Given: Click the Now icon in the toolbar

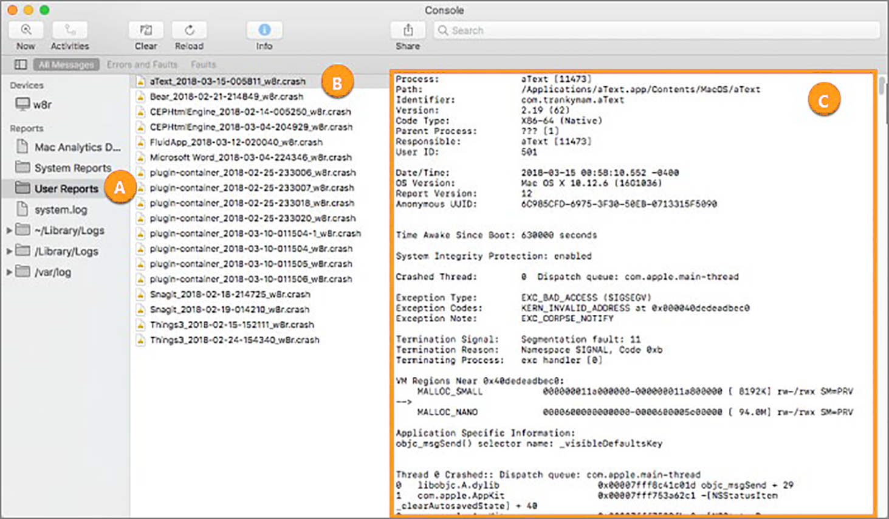Looking at the screenshot, I should pos(25,30).
